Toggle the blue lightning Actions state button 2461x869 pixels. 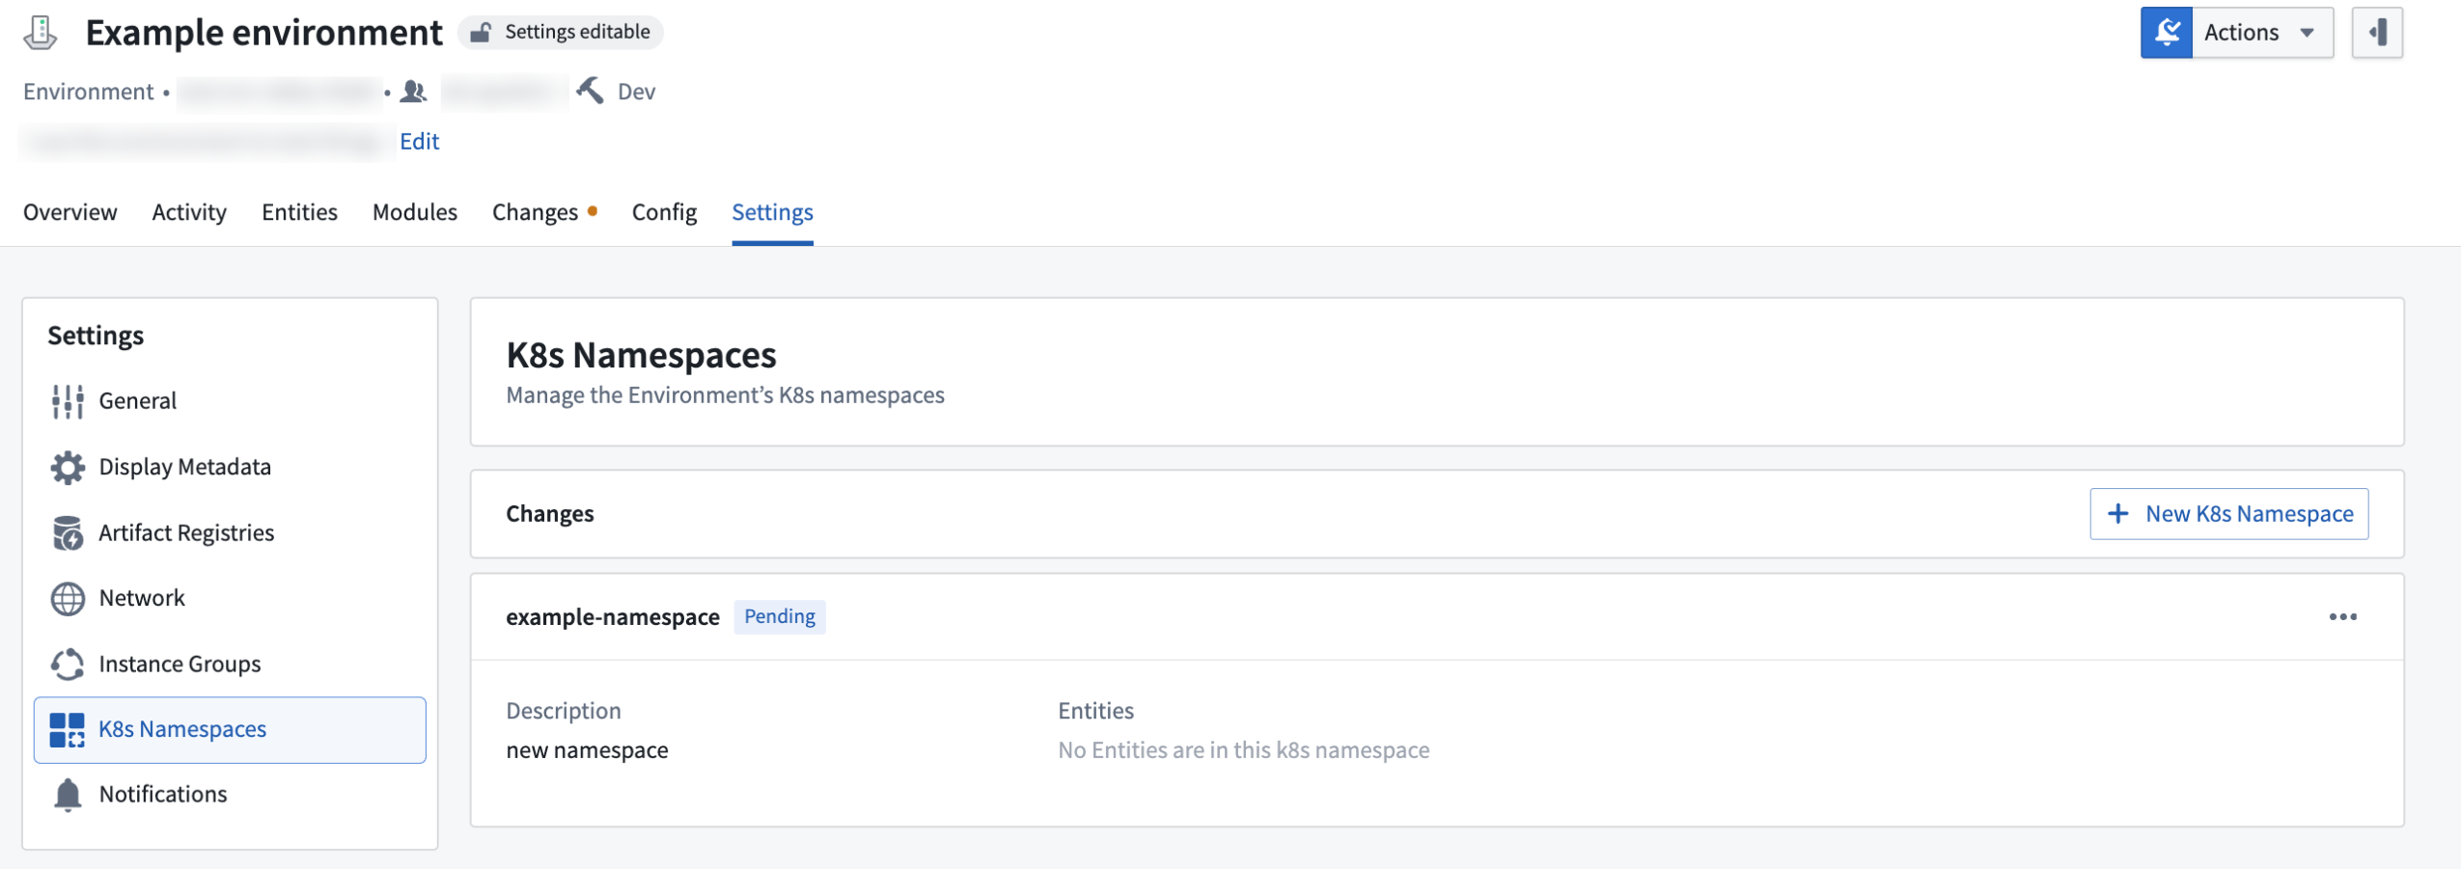2168,32
